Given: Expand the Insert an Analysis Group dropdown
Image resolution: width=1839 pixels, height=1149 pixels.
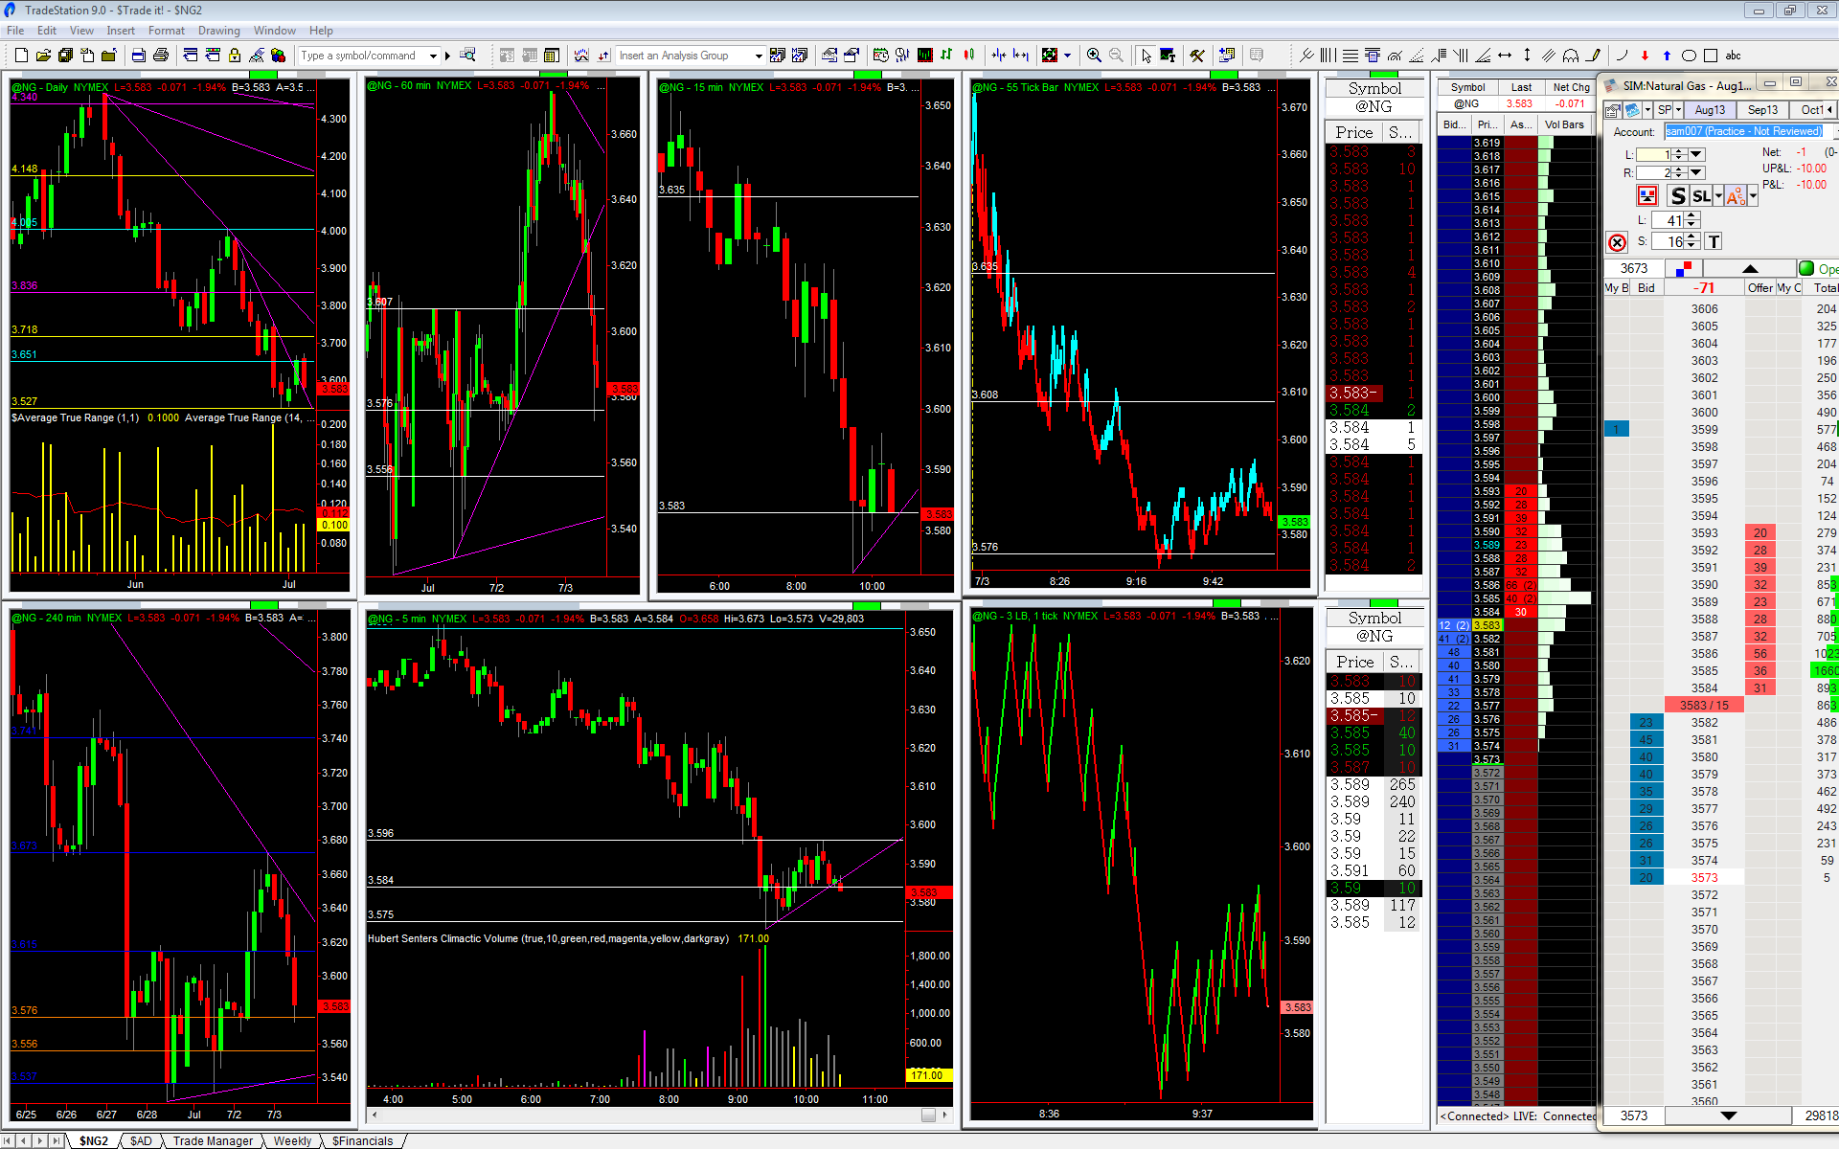Looking at the screenshot, I should click(759, 56).
